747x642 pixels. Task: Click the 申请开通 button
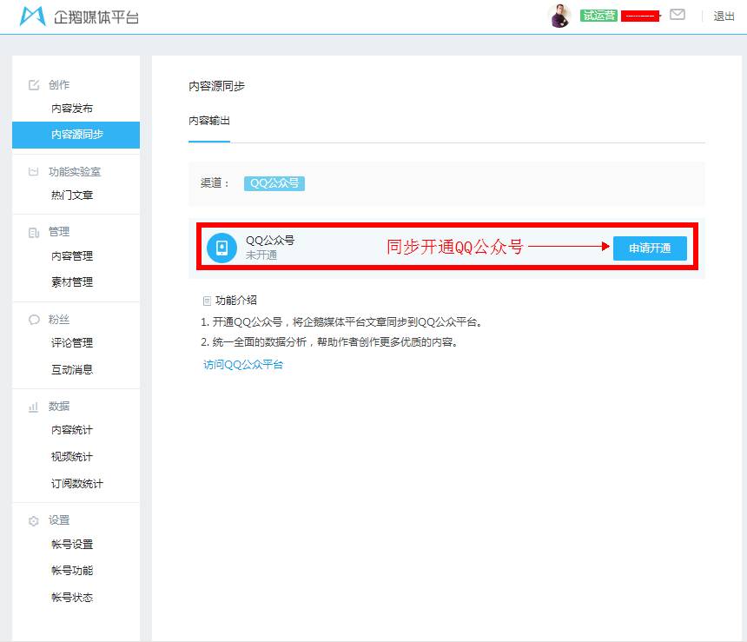coord(650,248)
